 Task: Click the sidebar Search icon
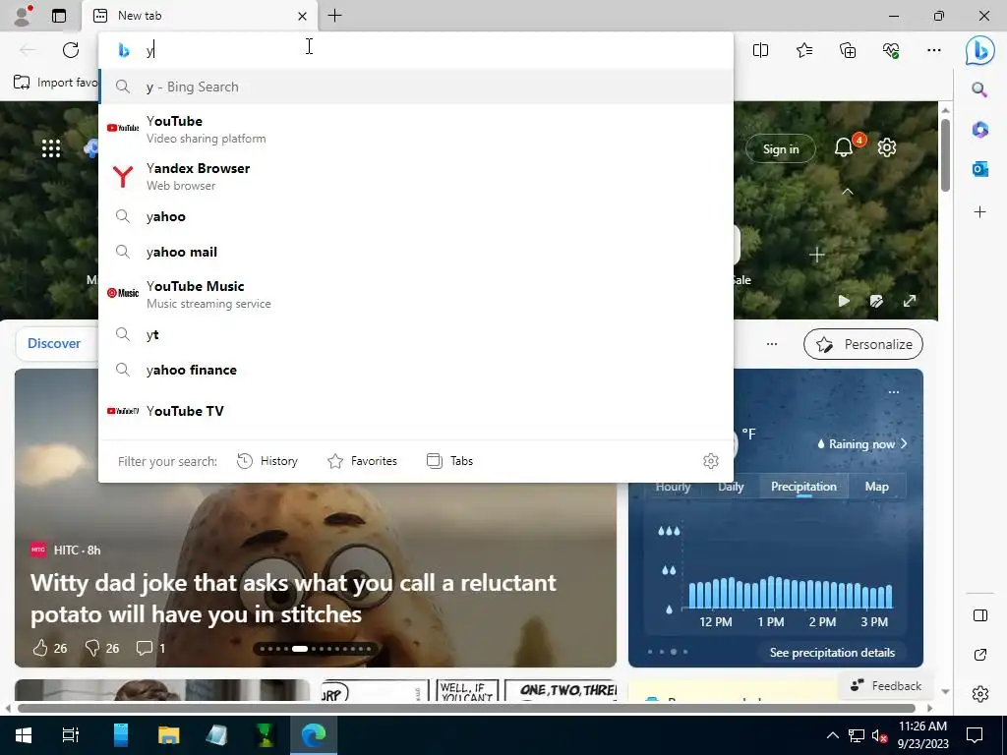point(979,89)
